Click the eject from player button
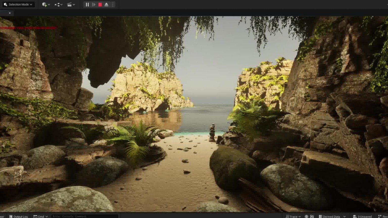The image size is (388, 218). click(x=106, y=5)
